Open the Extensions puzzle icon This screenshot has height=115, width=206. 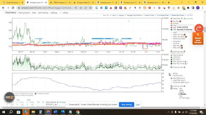tap(188, 8)
